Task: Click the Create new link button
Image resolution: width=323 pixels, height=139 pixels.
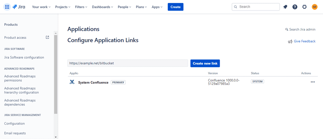Action: 205,63
